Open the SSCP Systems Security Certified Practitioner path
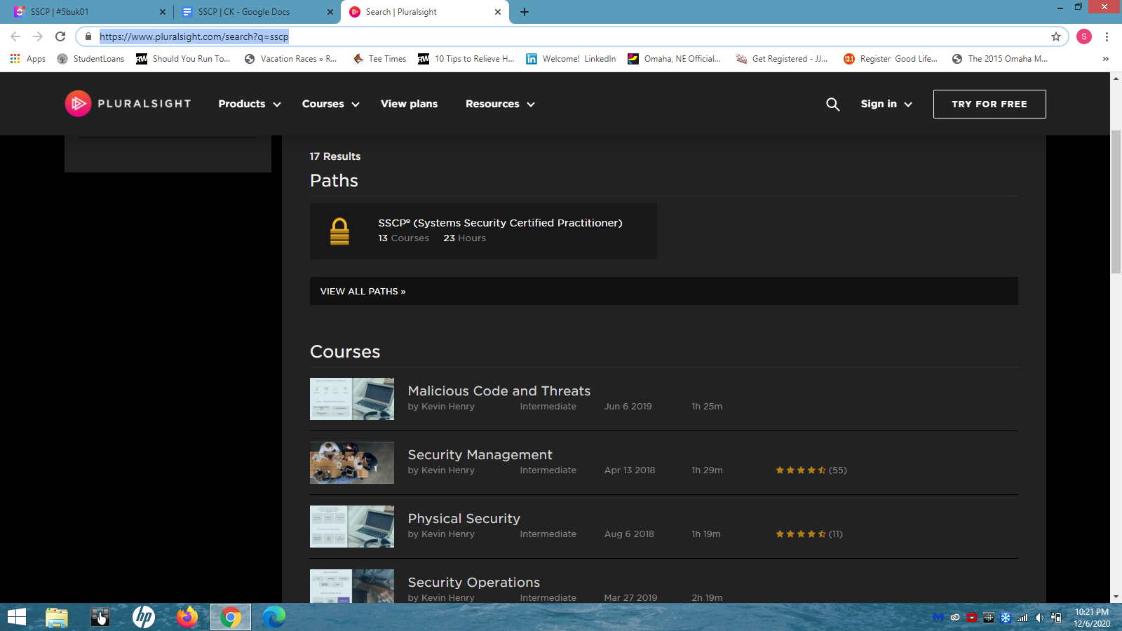 [x=483, y=231]
